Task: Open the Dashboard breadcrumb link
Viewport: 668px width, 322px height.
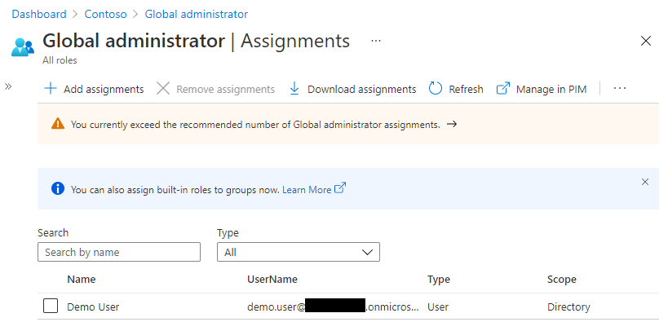Action: click(x=39, y=14)
